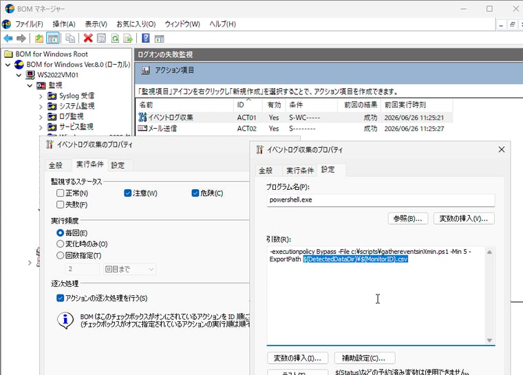
Task: Open the ヘルプ(H) menu
Action: [222, 24]
